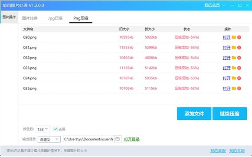The width and height of the screenshot is (252, 157).
Task: Select file name 020.png
Action: tap(30, 37)
